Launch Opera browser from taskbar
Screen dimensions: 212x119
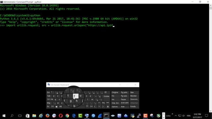click(61, 116)
